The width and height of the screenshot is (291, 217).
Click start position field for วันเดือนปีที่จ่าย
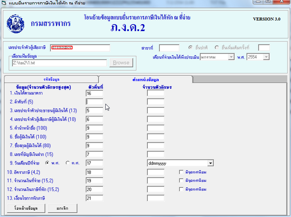click(x=94, y=163)
